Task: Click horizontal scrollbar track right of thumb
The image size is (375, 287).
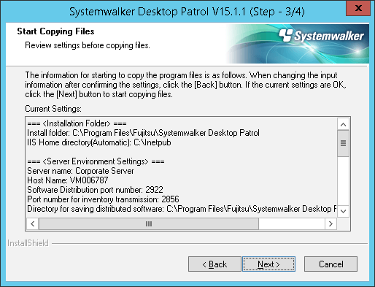Action: (x=292, y=223)
